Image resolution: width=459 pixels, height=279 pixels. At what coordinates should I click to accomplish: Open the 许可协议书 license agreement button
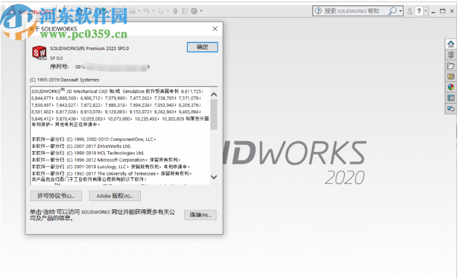click(x=56, y=196)
